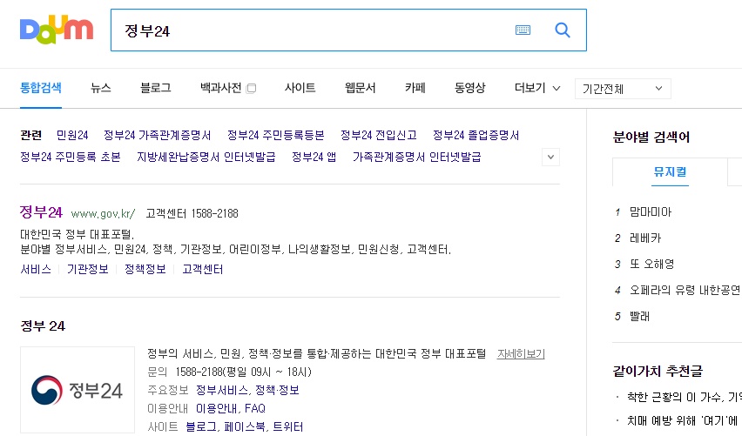Click ranked keyword 맘마미아
Viewport: 742px width, 436px height.
click(651, 211)
